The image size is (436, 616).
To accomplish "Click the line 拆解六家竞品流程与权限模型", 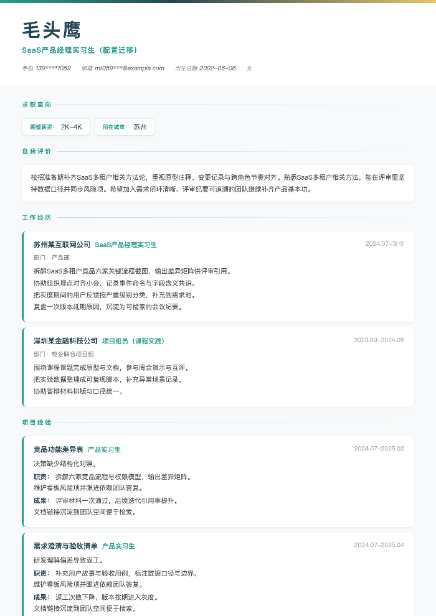I will pyautogui.click(x=124, y=477).
